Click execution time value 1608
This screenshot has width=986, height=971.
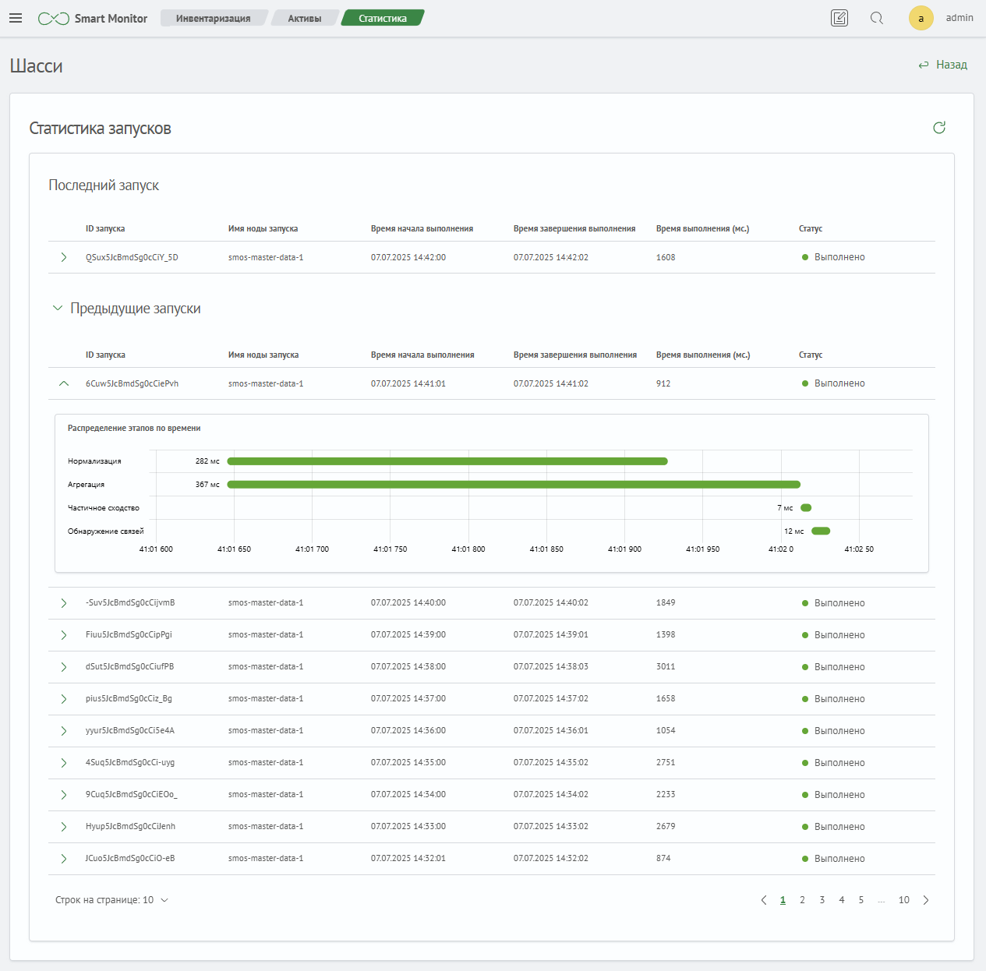666,257
